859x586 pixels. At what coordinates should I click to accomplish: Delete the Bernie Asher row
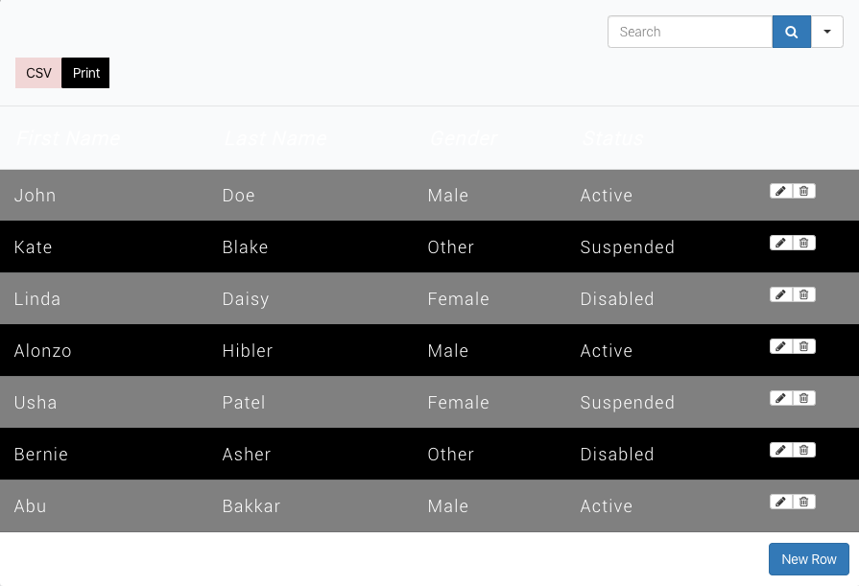(x=804, y=450)
